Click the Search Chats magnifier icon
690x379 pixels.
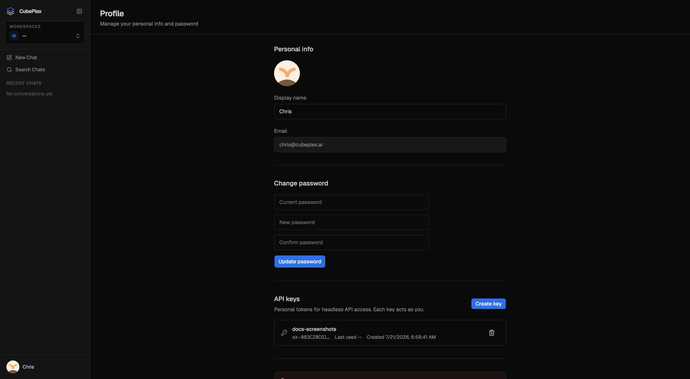pyautogui.click(x=9, y=70)
